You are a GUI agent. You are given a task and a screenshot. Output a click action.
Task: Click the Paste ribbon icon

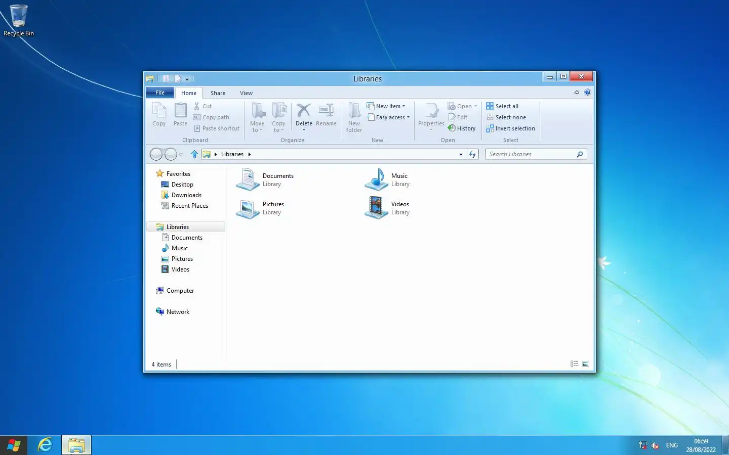click(x=180, y=110)
